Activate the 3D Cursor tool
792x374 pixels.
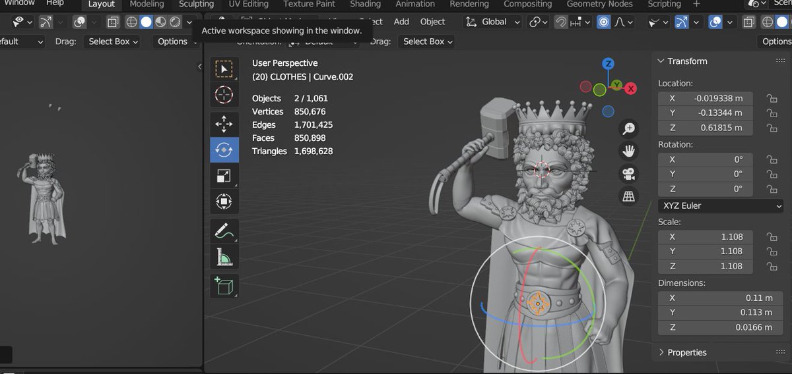pyautogui.click(x=224, y=95)
